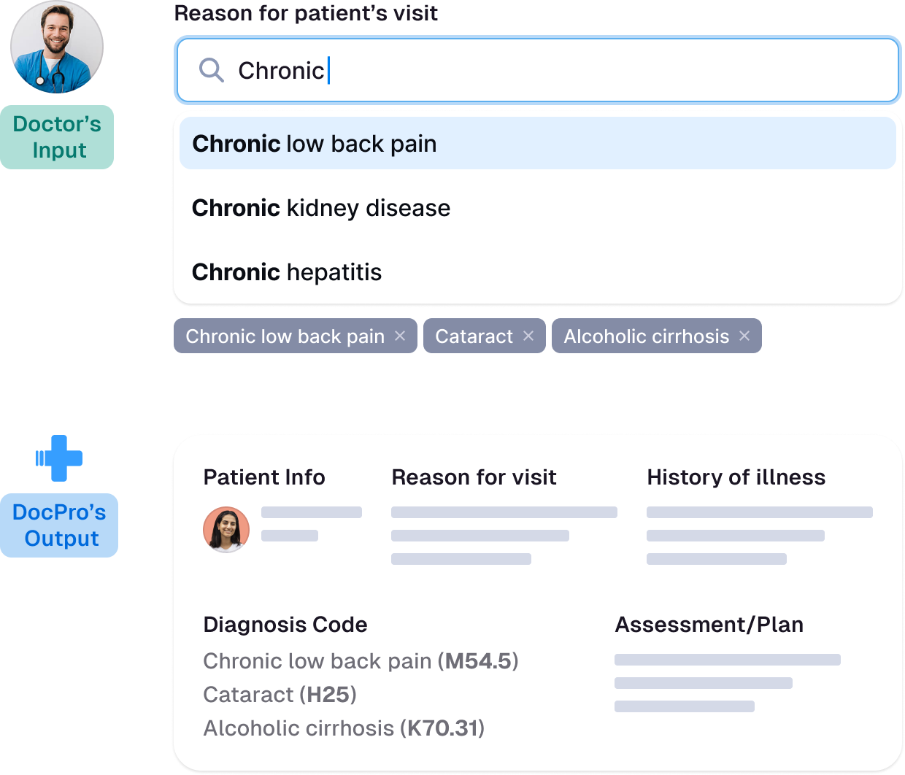Click the Doctor's Input label badge
905x775 pixels.
pos(57,137)
